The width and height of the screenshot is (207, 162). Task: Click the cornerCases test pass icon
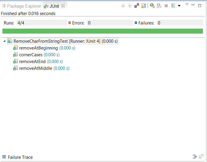pyautogui.click(x=15, y=54)
